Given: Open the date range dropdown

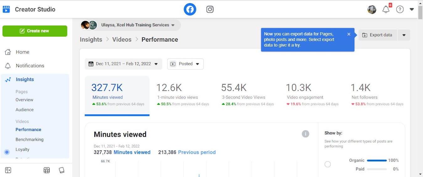Looking at the screenshot, I should pos(123,64).
